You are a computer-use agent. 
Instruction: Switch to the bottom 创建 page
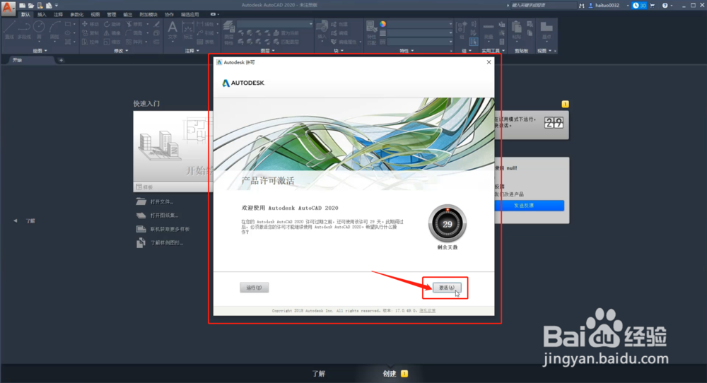pyautogui.click(x=395, y=374)
